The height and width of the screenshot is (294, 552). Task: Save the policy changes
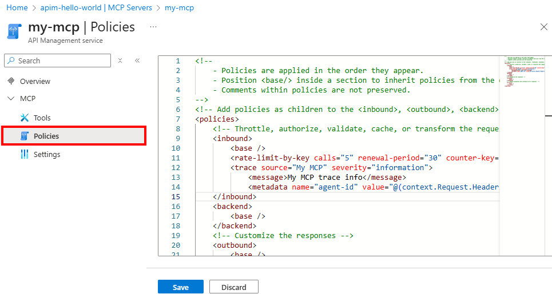181,287
